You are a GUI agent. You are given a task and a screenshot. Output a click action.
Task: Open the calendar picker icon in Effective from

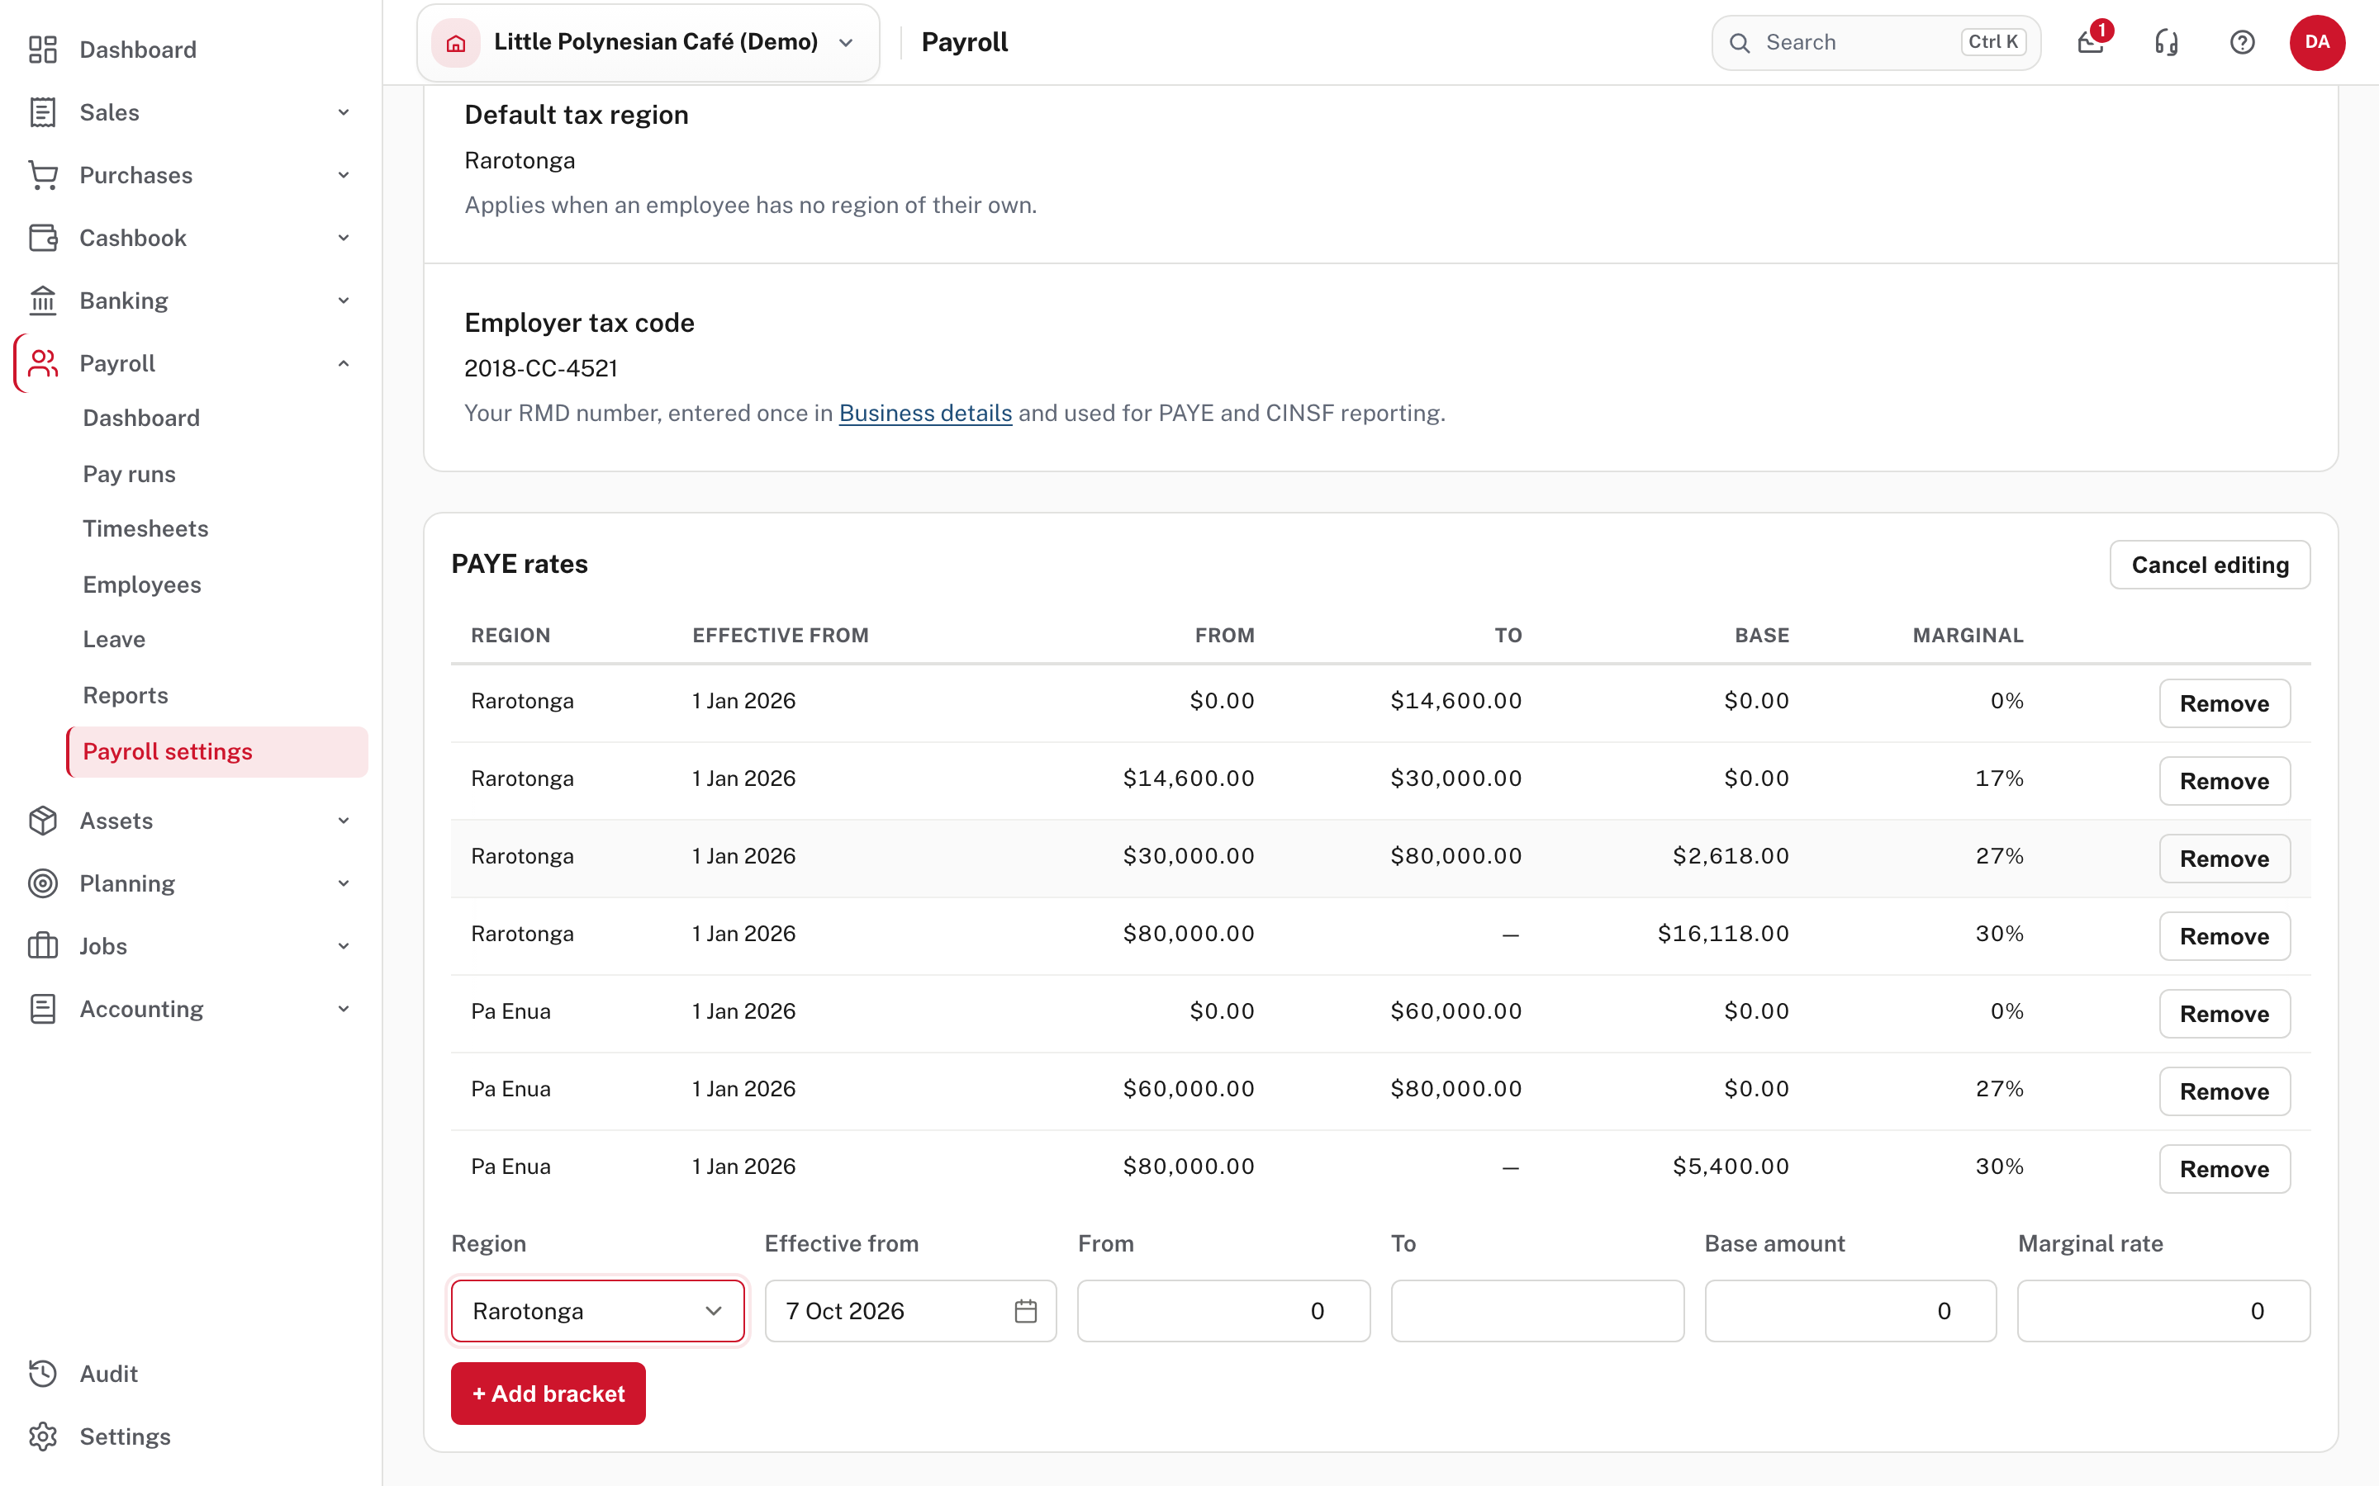1025,1311
